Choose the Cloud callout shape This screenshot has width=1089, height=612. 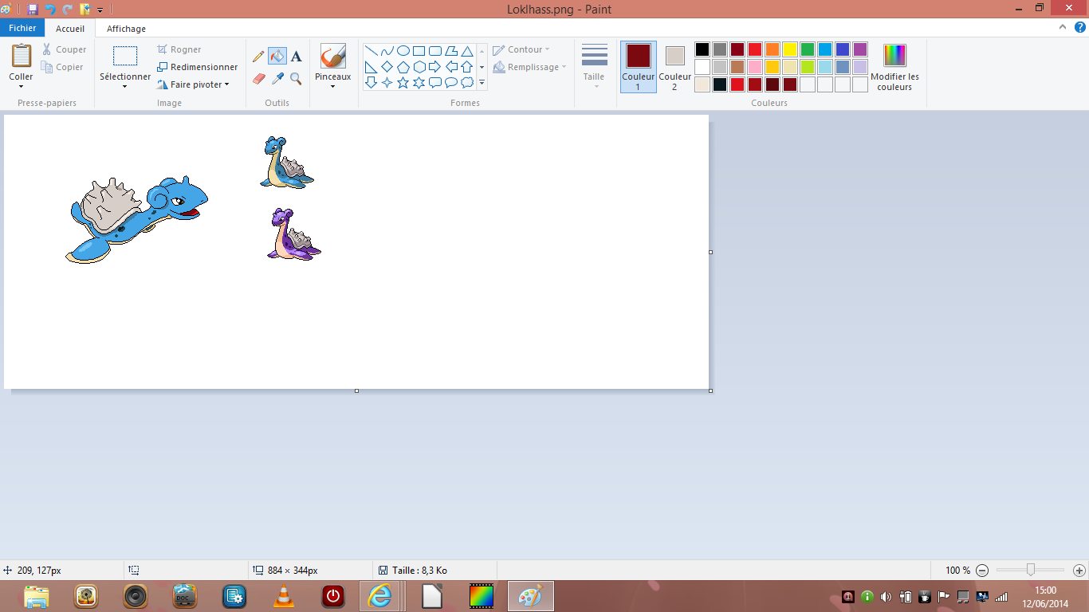tap(467, 82)
